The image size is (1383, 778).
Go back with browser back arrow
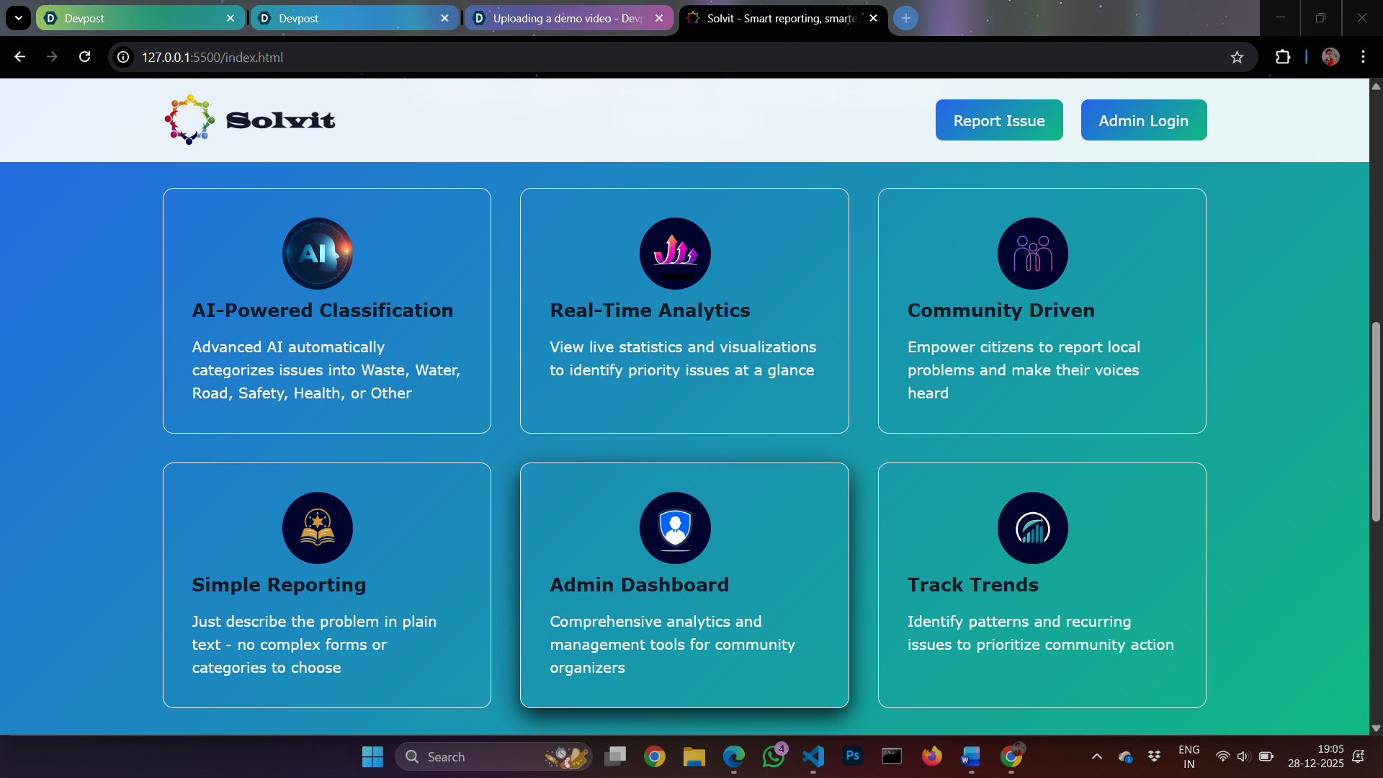tap(20, 57)
